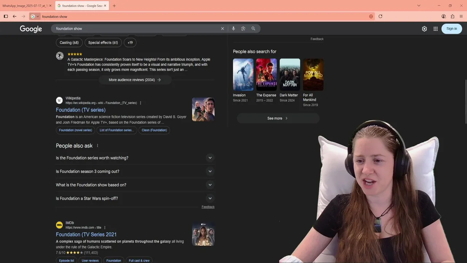The image size is (467, 263).
Task: Click the Wikipedia result thumbnail image
Action: (x=203, y=109)
